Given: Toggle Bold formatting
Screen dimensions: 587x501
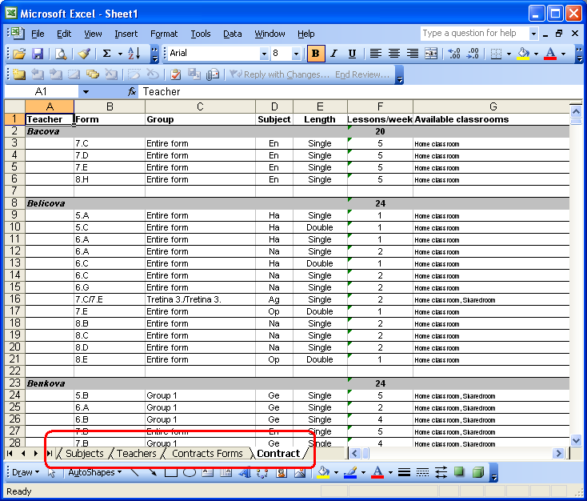Looking at the screenshot, I should point(316,54).
